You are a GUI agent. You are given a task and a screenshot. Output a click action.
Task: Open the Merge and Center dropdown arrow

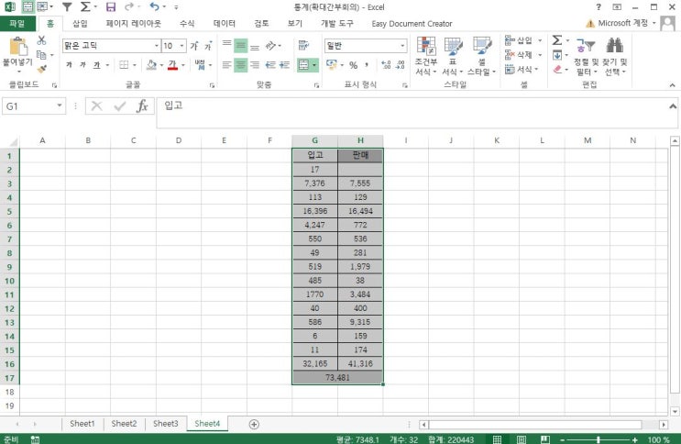314,65
